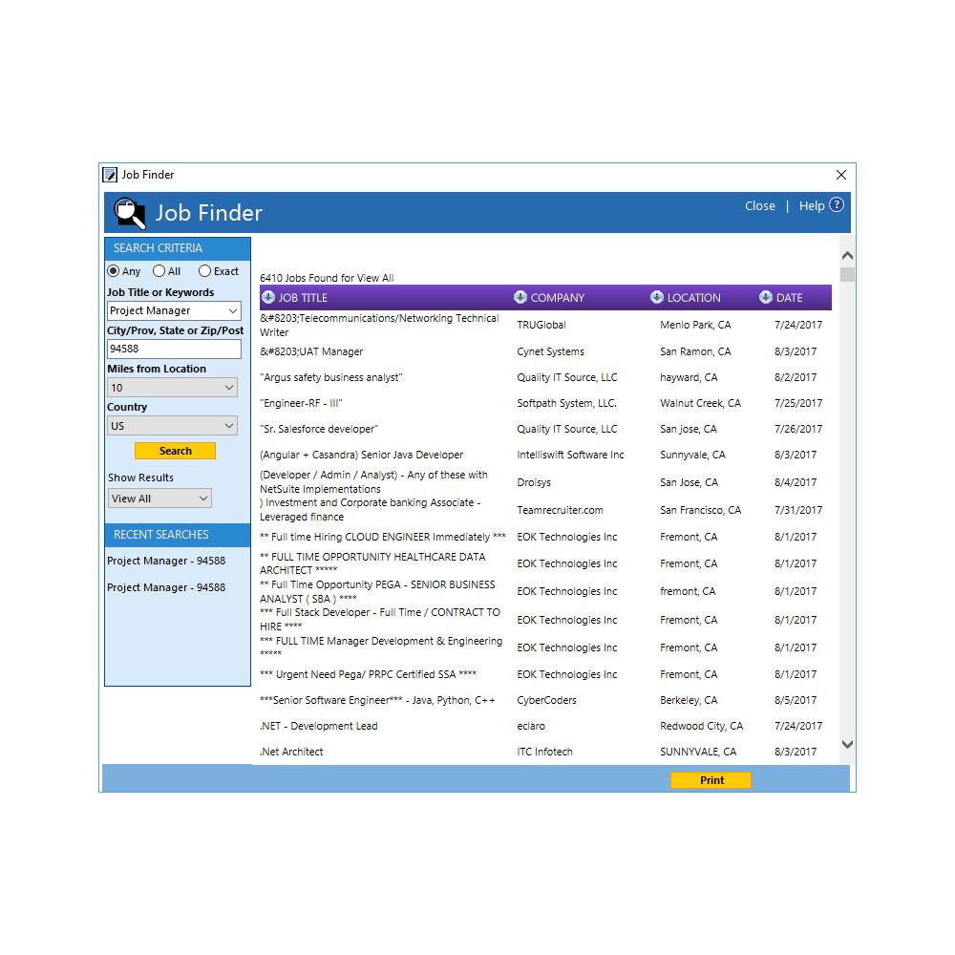Sort results using the DATE column arrow icon

click(x=765, y=297)
